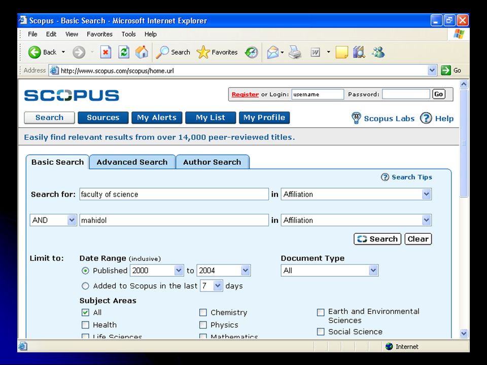487x365 pixels.
Task: Select Added to Scopus radio button
Action: point(85,286)
